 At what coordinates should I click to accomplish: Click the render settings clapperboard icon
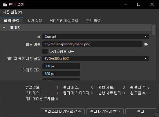[5, 4]
